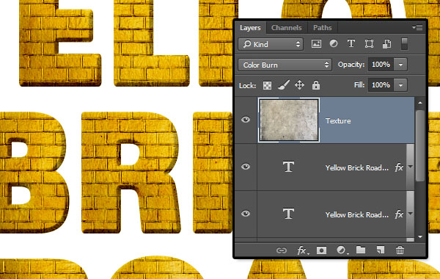Hide the first Yellow Brick Road text layer
Viewport: 440px width, 279px height.
tap(246, 167)
